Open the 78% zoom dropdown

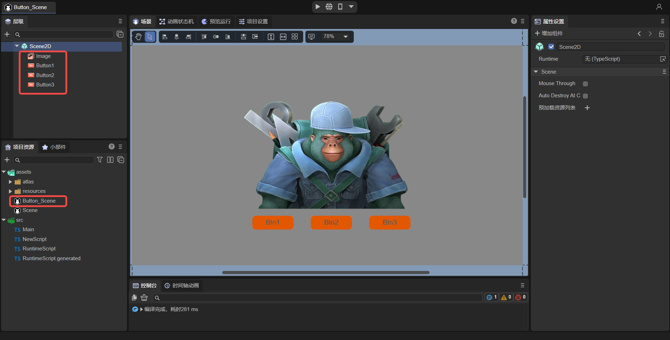click(x=345, y=37)
